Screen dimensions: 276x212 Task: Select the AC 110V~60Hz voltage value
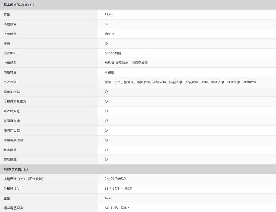(x=117, y=208)
